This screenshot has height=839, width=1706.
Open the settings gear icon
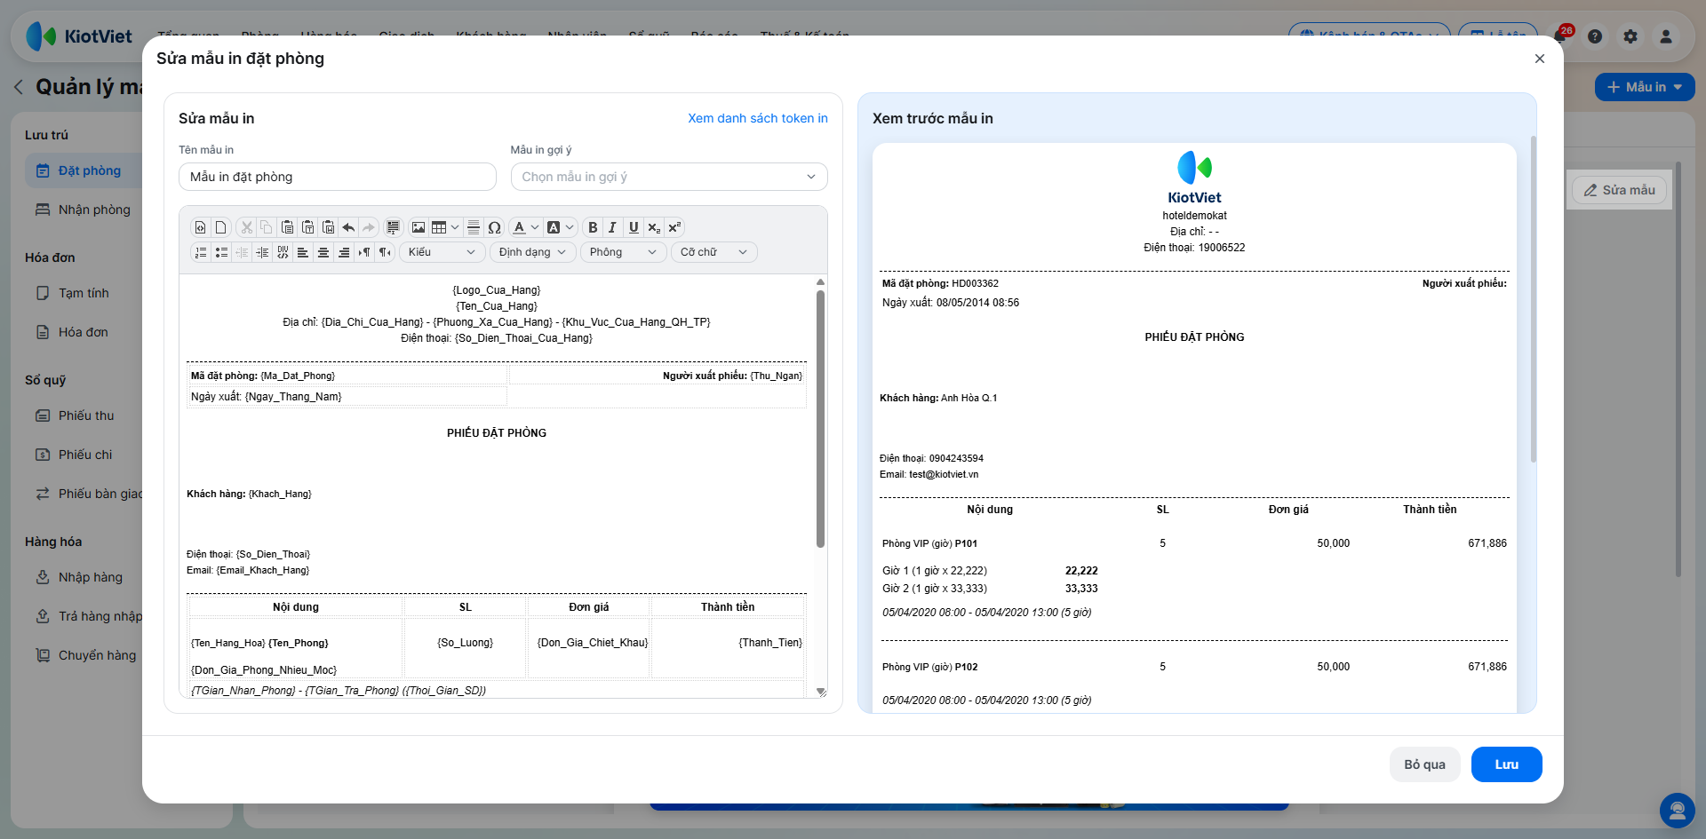point(1630,36)
